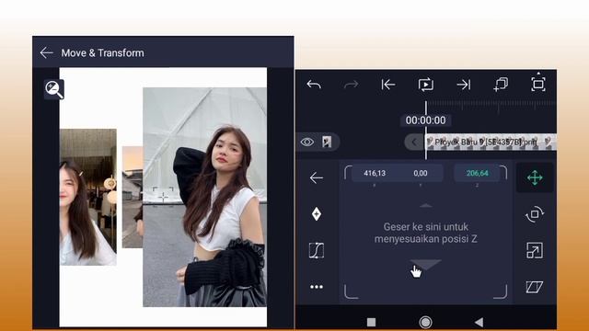
Task: Undo the last action
Action: point(314,85)
